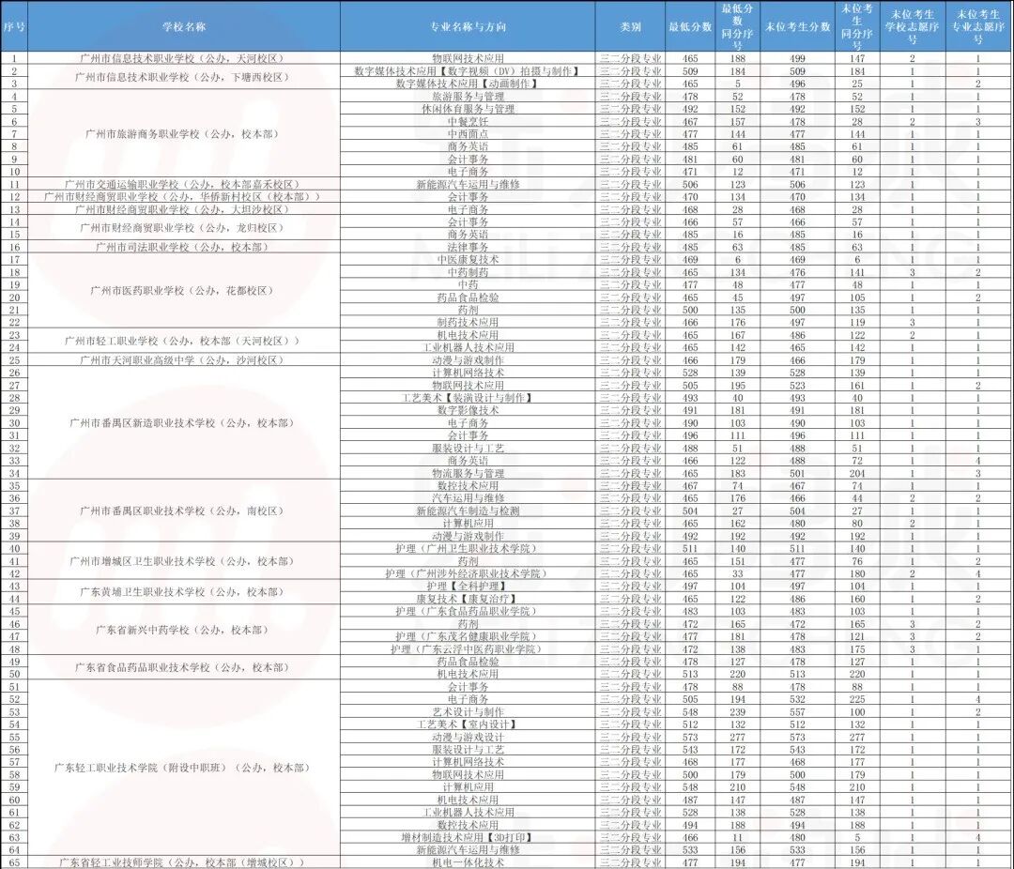Click row number 55 in 序号 column

14,737
